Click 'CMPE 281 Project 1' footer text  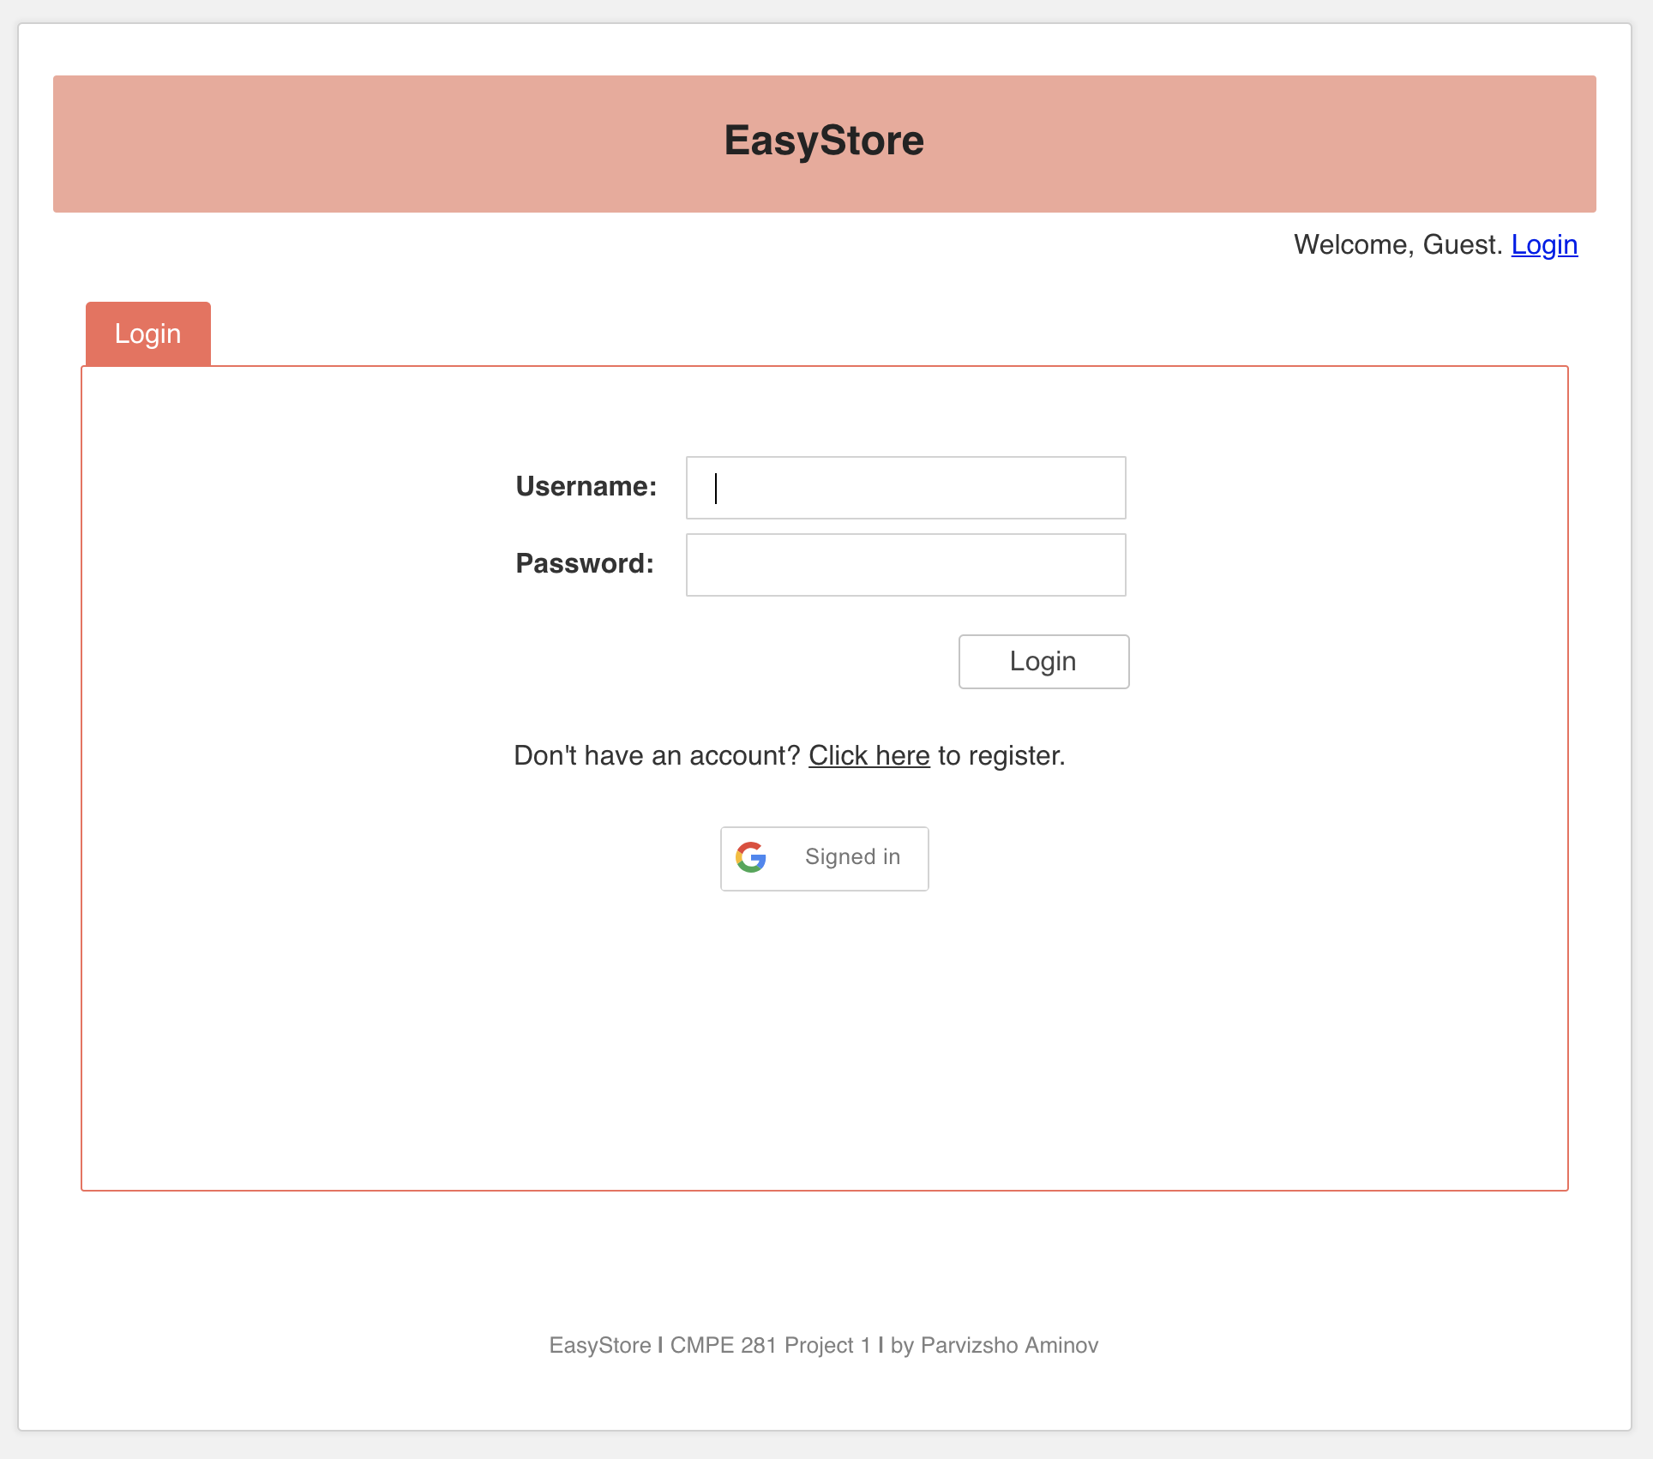[770, 1346]
